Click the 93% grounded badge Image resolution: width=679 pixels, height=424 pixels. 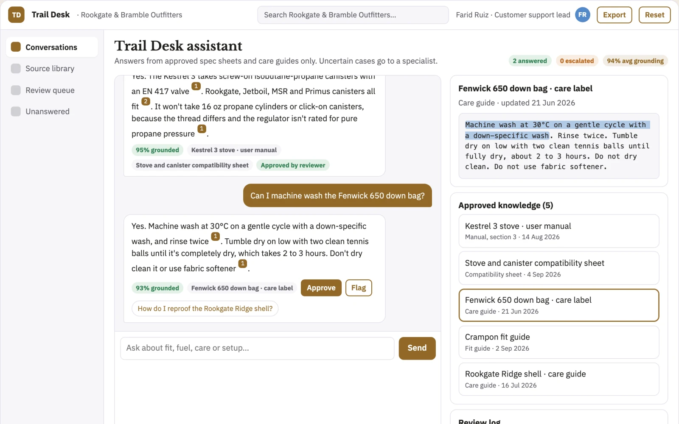click(157, 288)
